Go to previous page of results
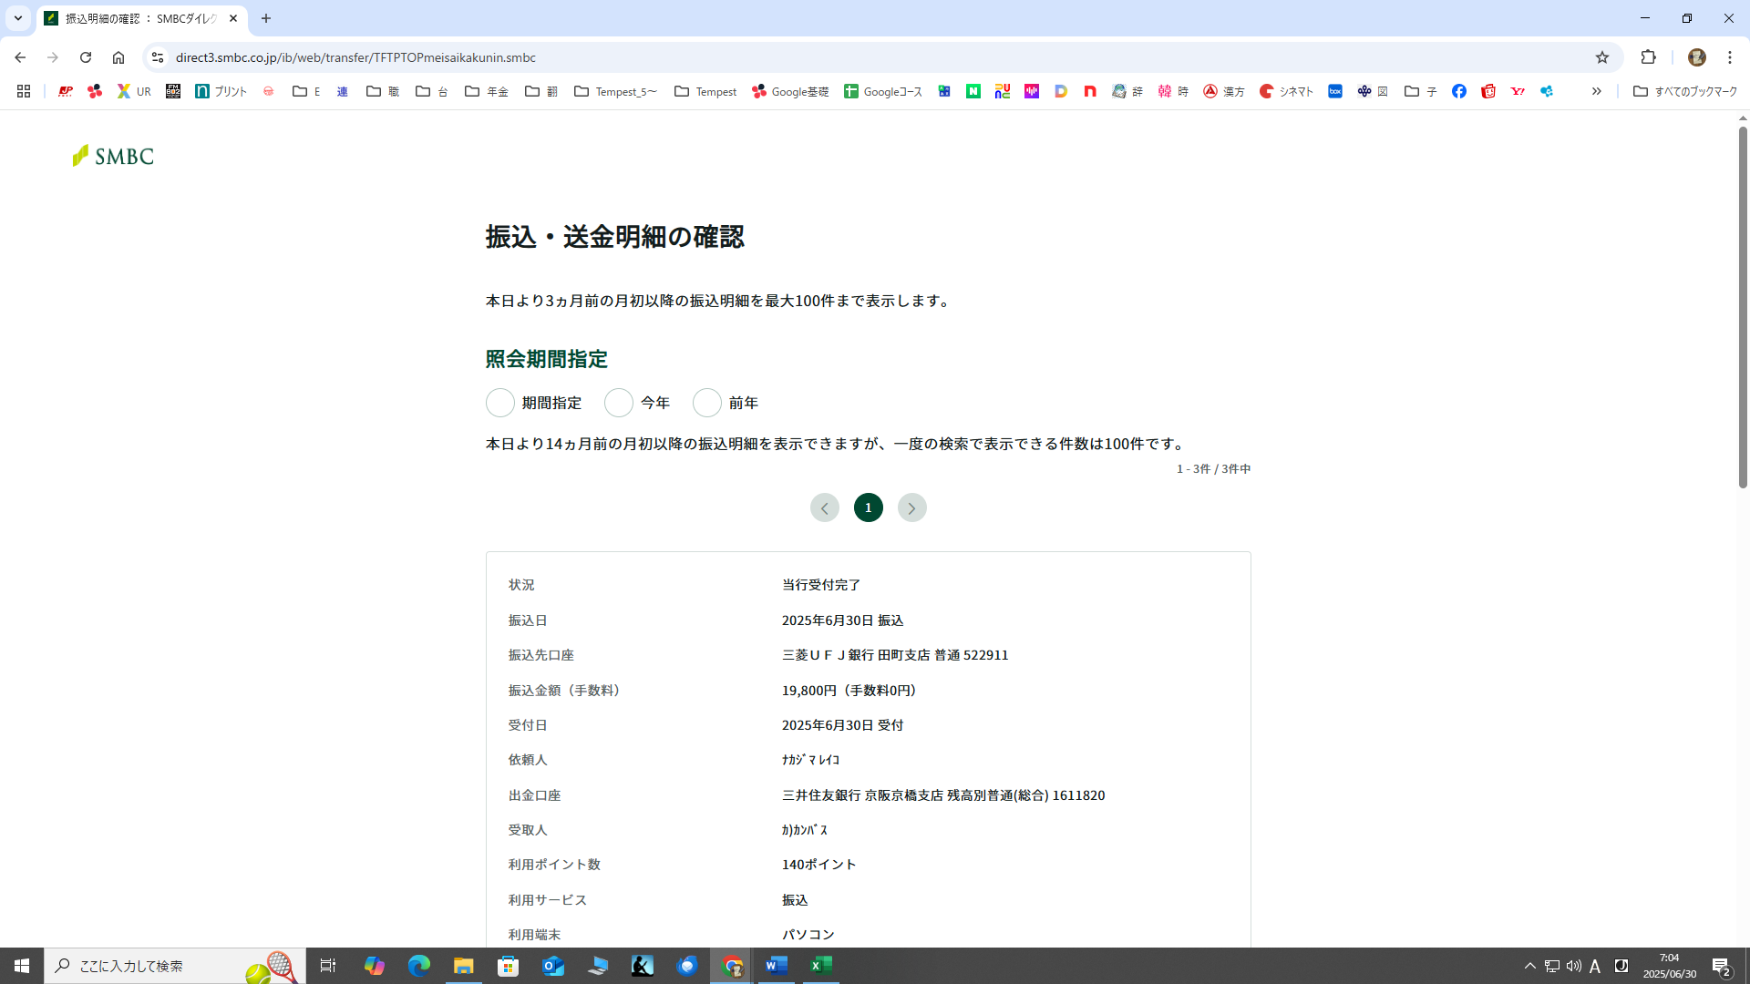 click(825, 507)
